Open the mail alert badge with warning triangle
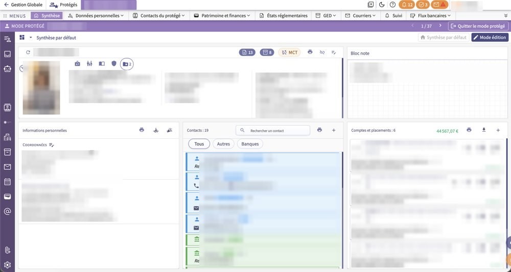The width and height of the screenshot is (511, 272). pyautogui.click(x=439, y=5)
